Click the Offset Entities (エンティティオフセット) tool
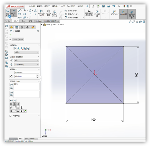 click(x=55, y=14)
